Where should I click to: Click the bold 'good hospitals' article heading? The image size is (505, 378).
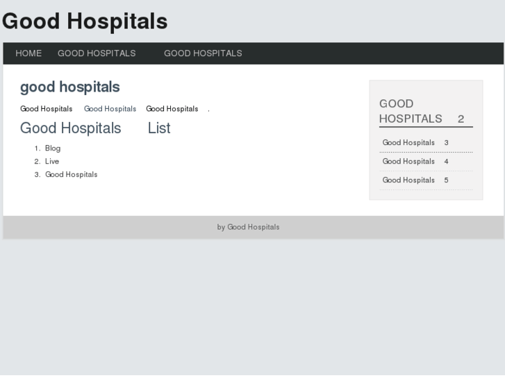69,87
